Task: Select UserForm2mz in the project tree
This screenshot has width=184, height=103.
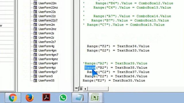Action: [47, 29]
